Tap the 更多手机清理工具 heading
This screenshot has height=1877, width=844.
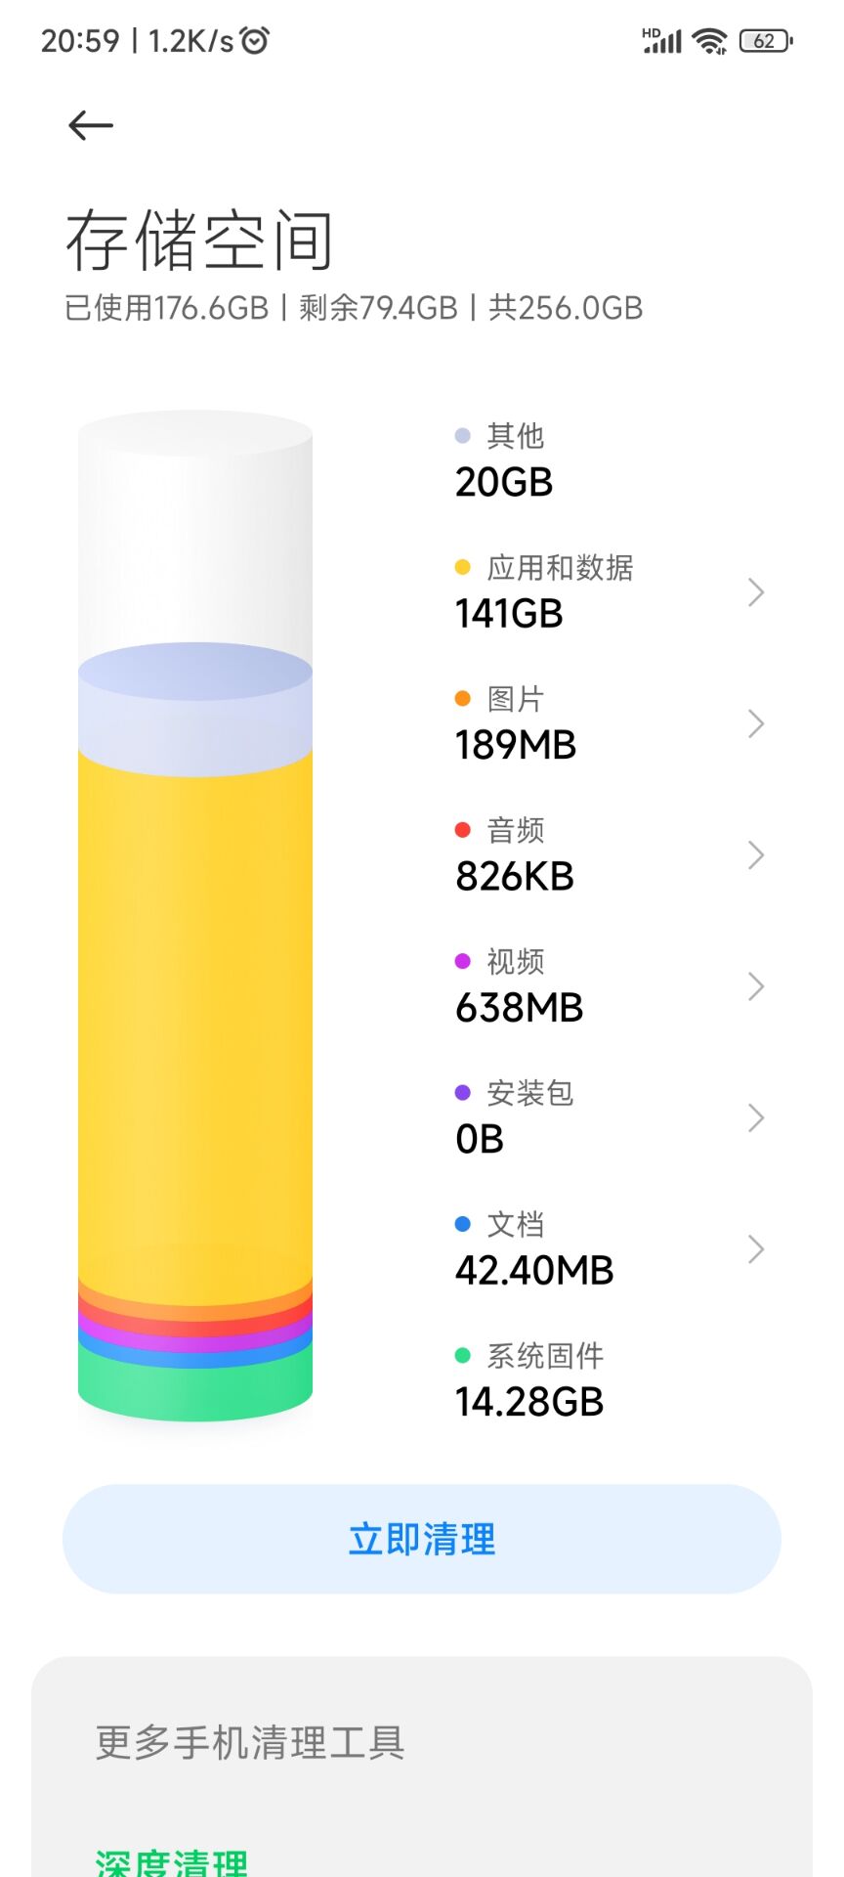click(x=250, y=1743)
